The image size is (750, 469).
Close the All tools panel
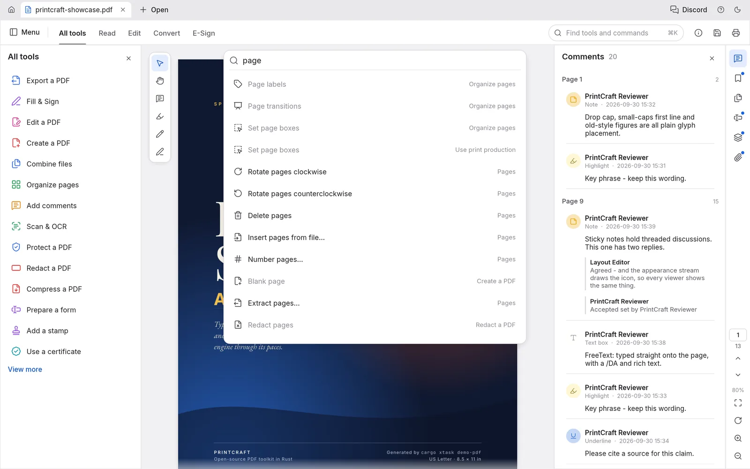click(x=128, y=59)
